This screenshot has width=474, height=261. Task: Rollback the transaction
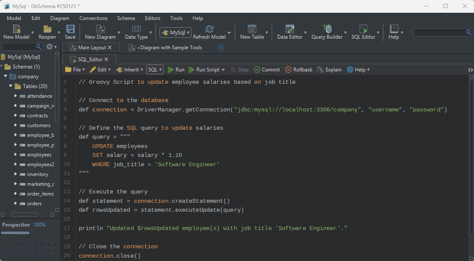(x=299, y=70)
